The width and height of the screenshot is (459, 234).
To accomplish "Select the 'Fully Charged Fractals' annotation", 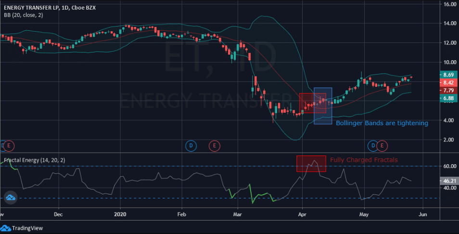I will [x=364, y=160].
